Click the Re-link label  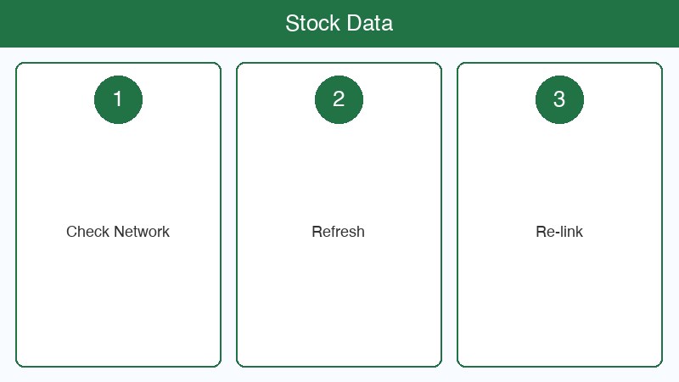[559, 232]
